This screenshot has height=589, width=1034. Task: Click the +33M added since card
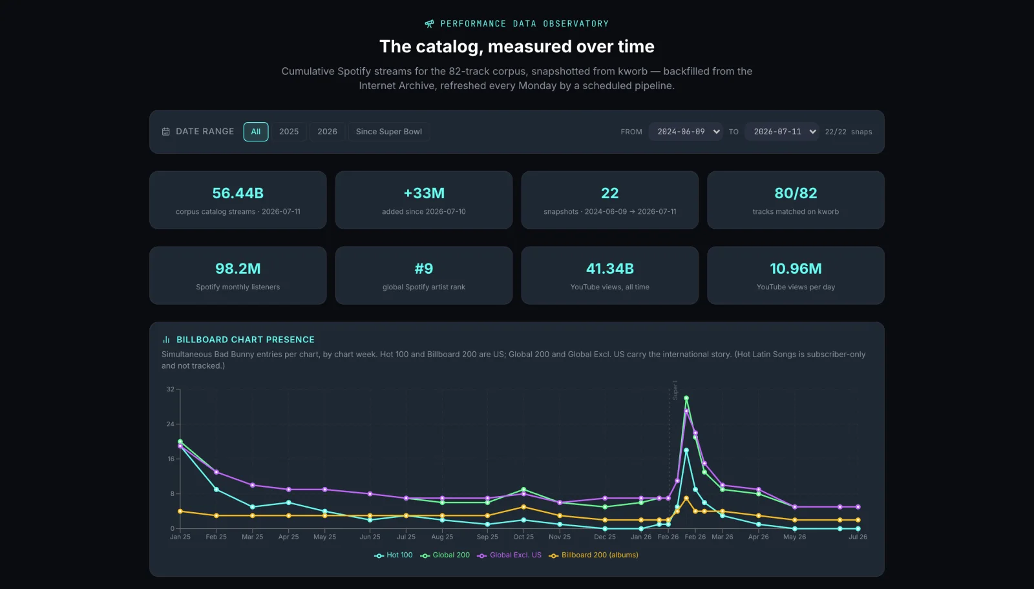pyautogui.click(x=424, y=200)
